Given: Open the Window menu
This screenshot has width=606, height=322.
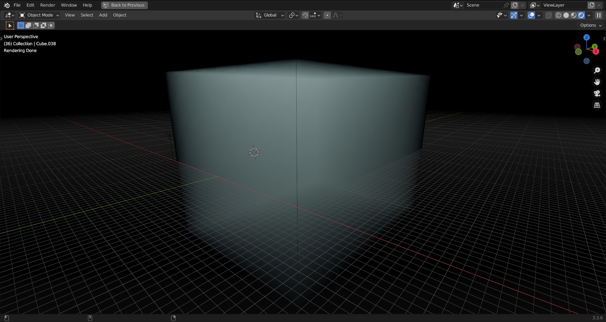Looking at the screenshot, I should click(69, 5).
